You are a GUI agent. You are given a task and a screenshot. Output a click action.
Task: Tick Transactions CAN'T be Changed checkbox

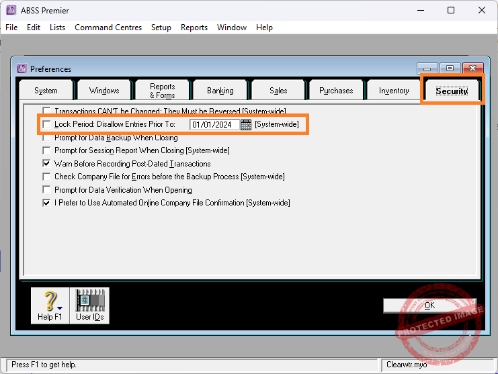coord(46,111)
